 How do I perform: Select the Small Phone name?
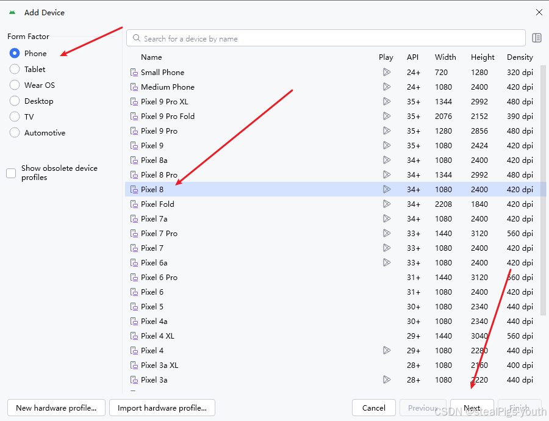162,73
